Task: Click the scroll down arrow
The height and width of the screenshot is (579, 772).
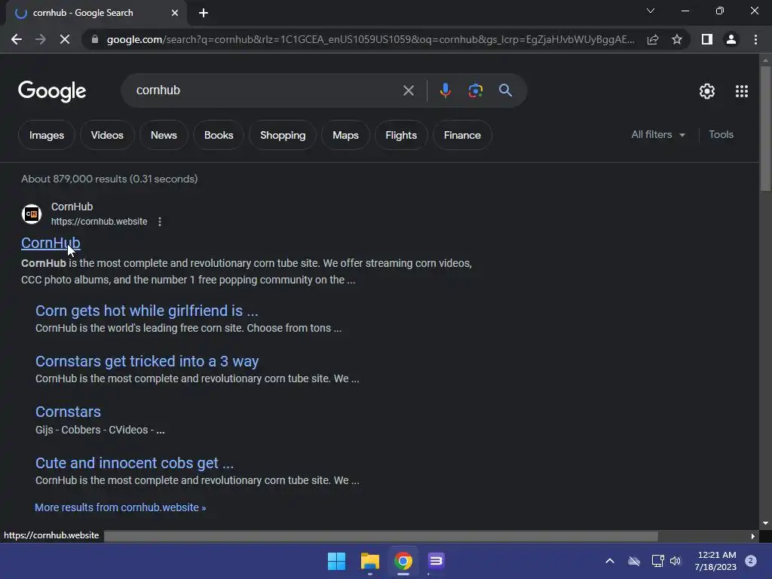Action: (x=765, y=523)
